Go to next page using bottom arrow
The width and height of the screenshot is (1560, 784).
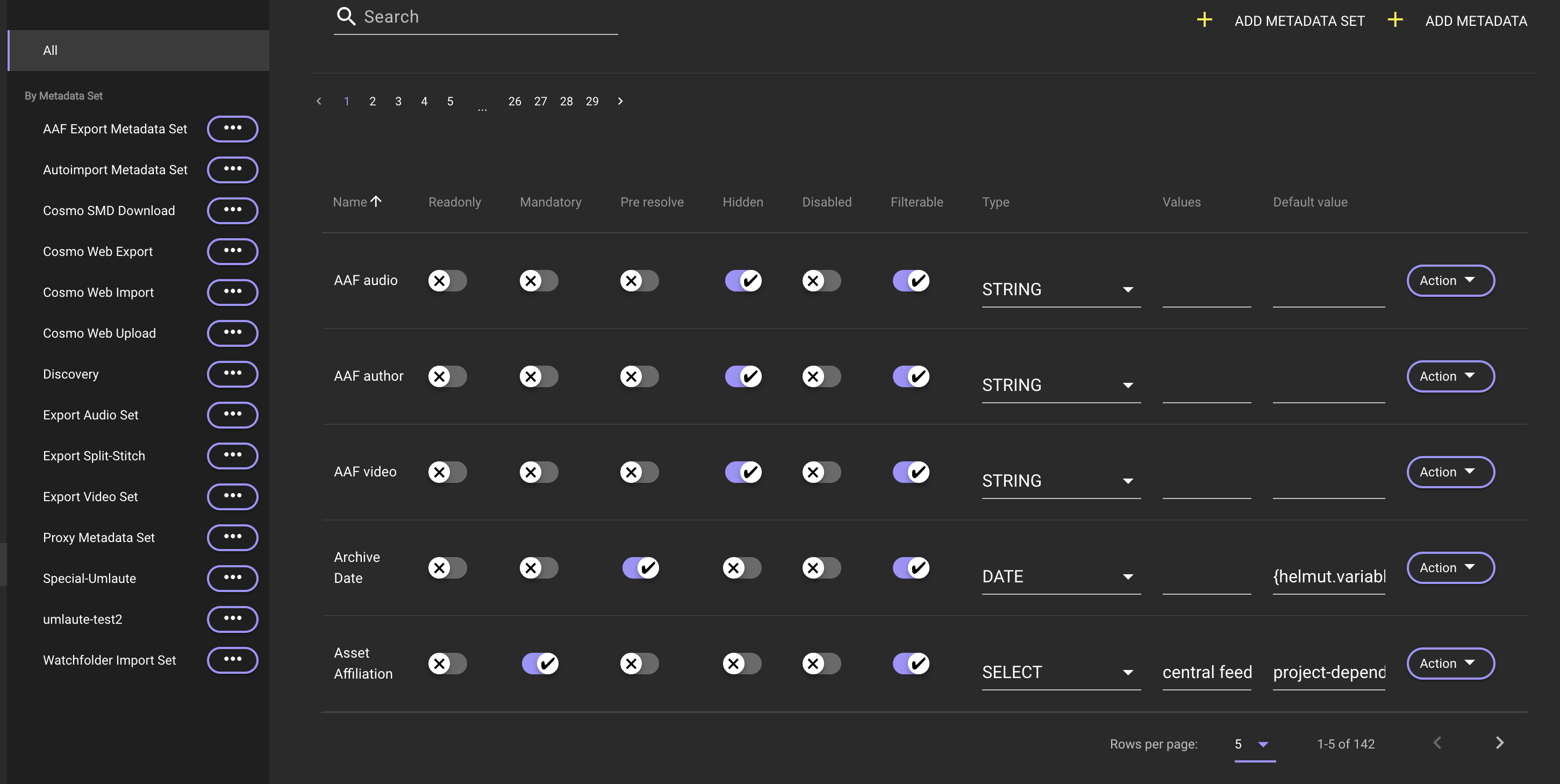point(1499,743)
